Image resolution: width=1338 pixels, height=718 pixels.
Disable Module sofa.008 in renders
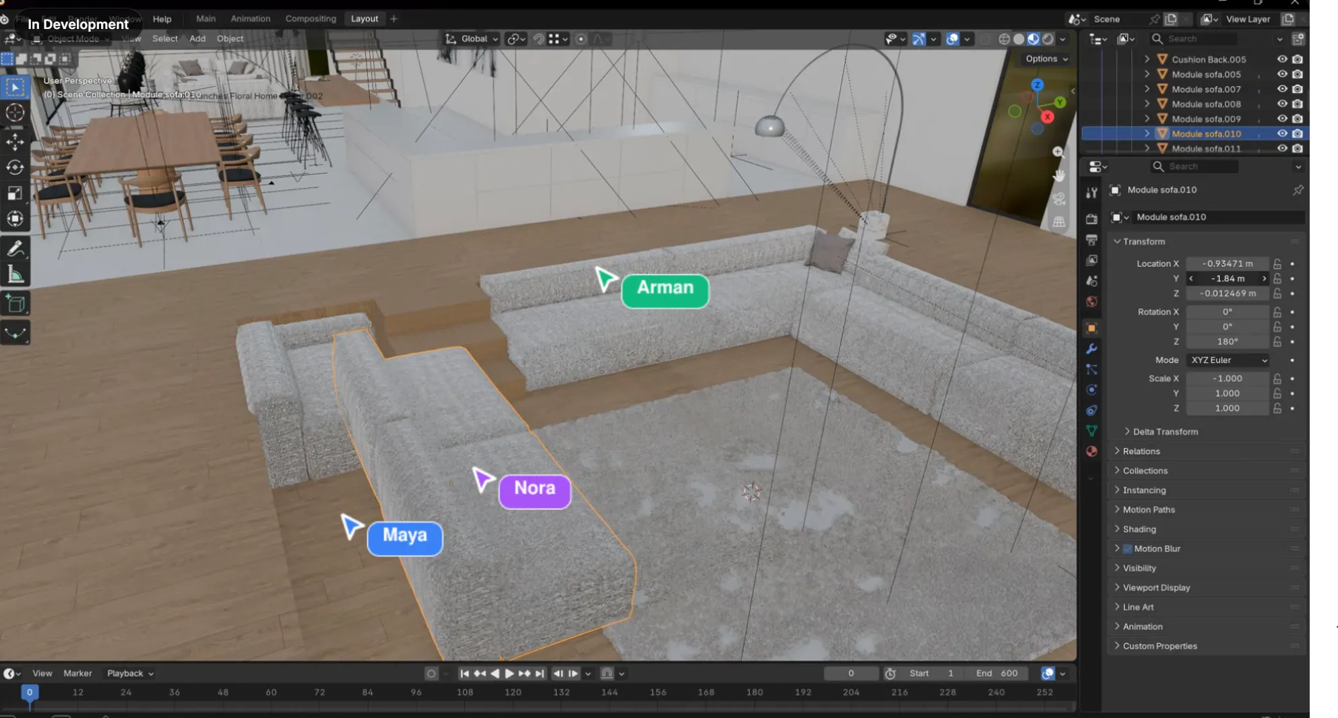[x=1297, y=104]
